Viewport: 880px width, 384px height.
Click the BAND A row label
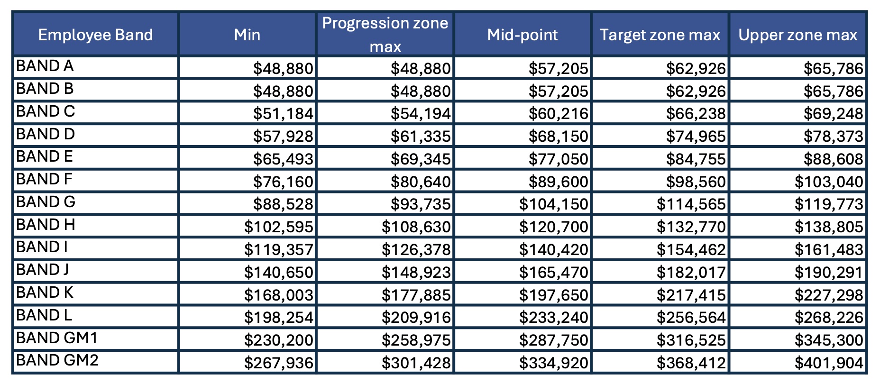pos(45,66)
